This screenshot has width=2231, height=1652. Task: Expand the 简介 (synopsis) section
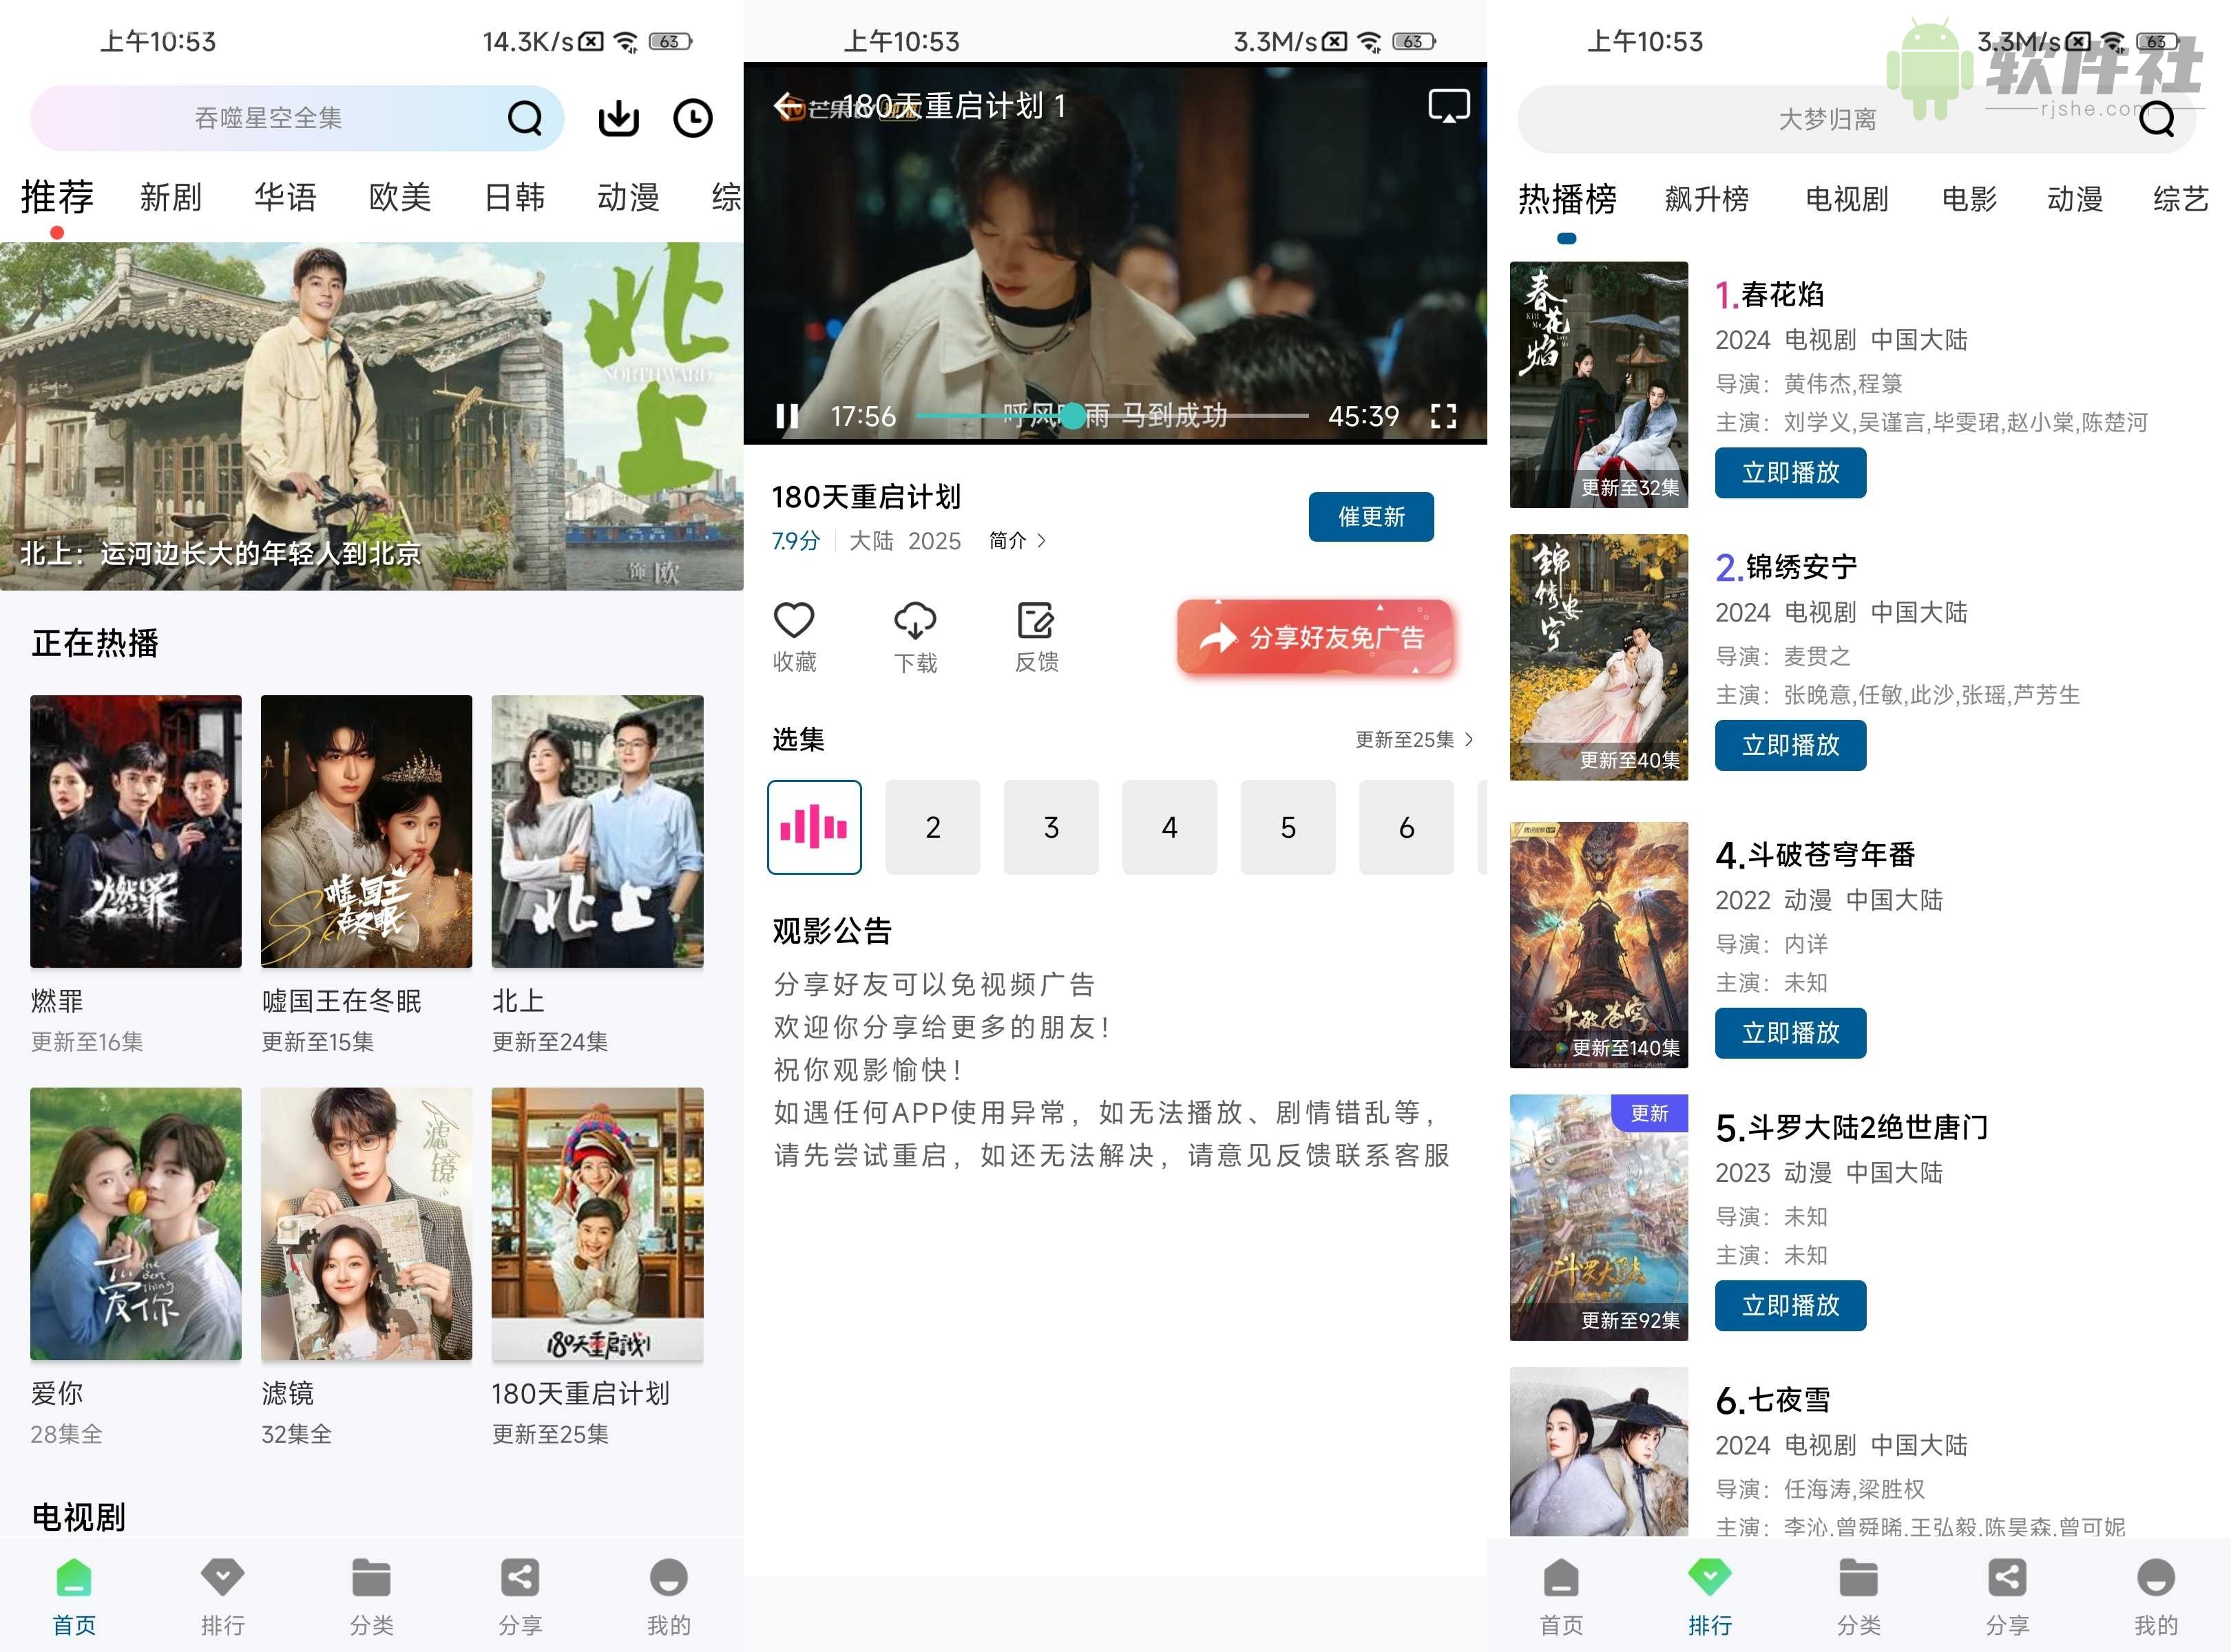click(1018, 540)
